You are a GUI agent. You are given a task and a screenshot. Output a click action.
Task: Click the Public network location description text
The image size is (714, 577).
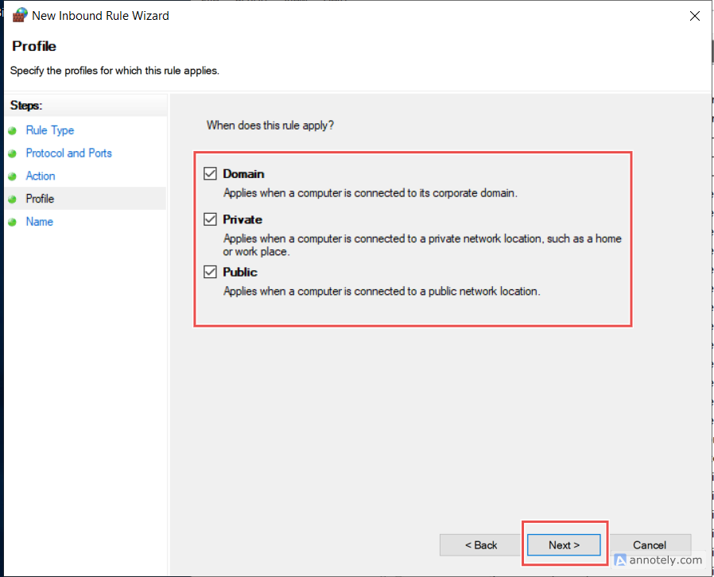[x=382, y=291]
